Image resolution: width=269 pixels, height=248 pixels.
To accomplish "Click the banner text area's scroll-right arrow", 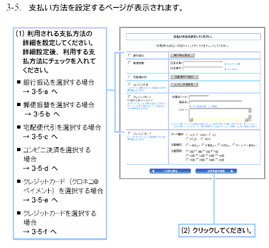I will pos(246,119).
